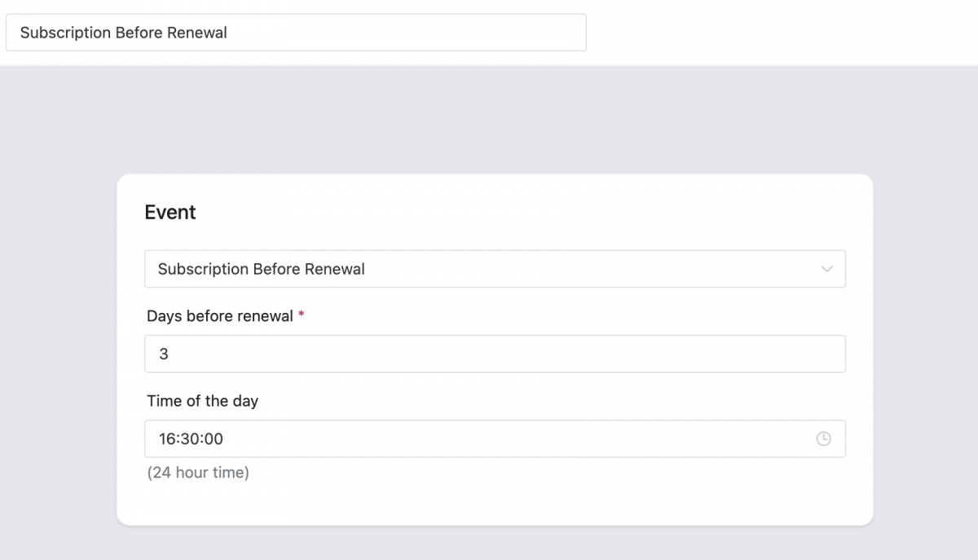Click the Days before renewal input

coord(495,354)
